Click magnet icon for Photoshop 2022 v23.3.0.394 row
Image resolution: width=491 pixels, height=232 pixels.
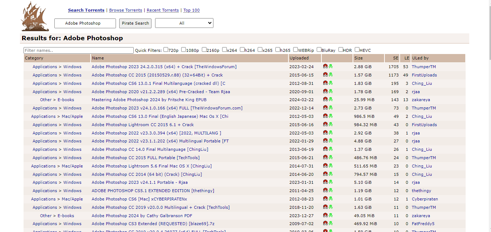point(325,133)
